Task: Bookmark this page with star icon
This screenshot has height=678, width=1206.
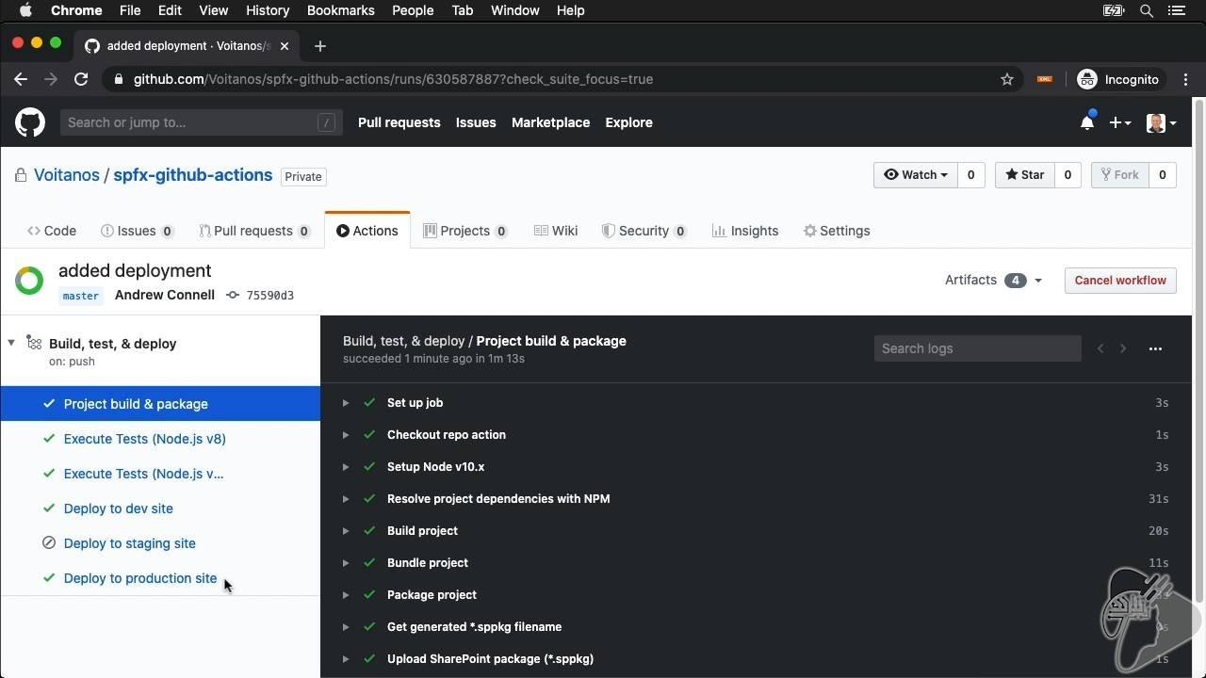Action: [x=1007, y=79]
